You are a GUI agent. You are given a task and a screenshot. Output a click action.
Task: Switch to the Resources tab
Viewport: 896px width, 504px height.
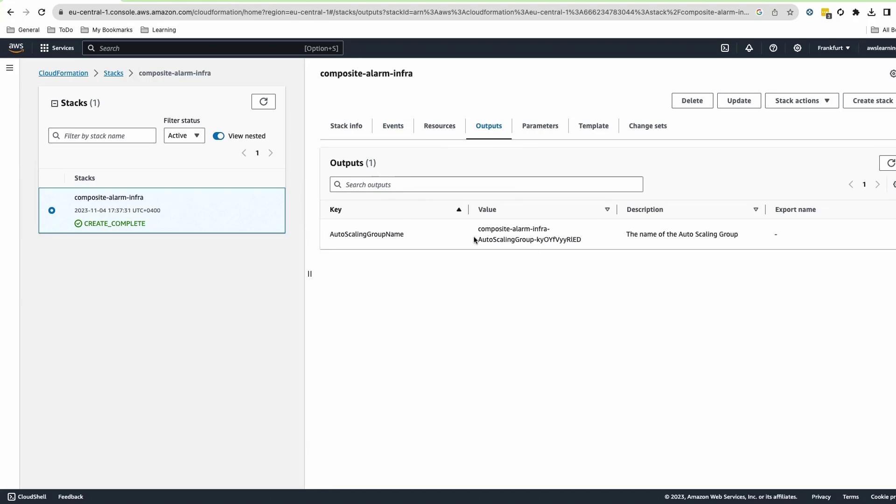click(439, 126)
